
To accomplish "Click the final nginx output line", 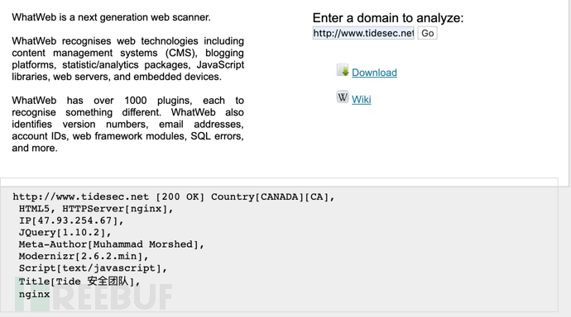I will pos(34,295).
